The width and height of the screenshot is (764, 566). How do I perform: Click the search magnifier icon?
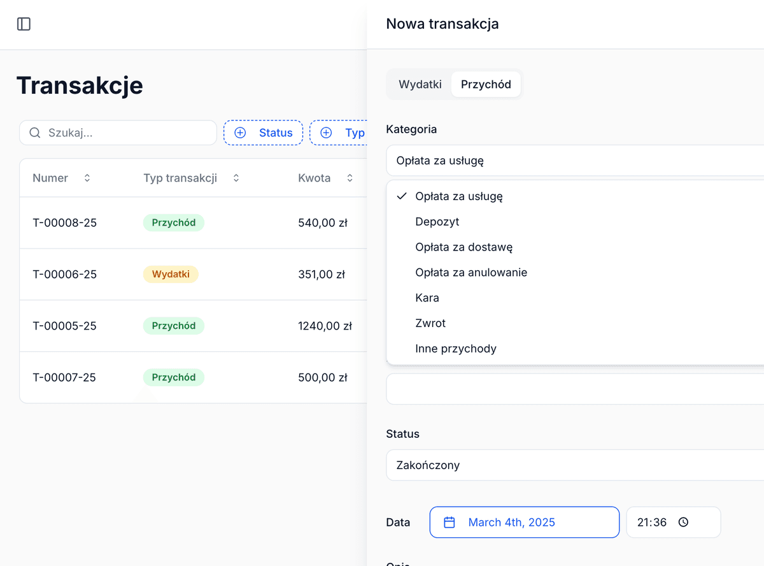click(x=35, y=133)
